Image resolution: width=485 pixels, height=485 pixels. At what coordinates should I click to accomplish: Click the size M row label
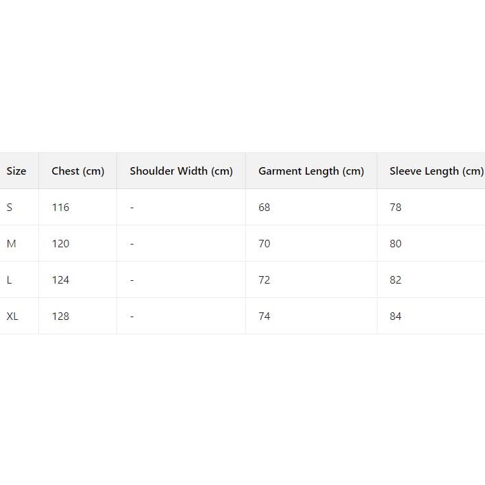click(11, 244)
